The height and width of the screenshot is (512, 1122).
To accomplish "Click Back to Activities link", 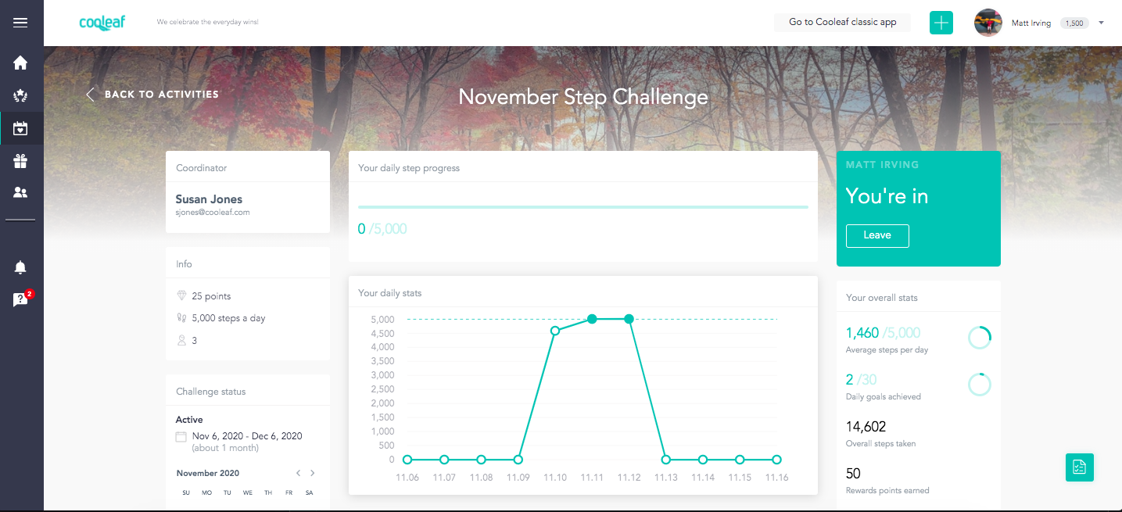I will coord(152,95).
